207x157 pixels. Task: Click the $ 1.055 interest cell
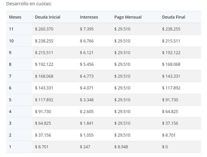(87, 135)
